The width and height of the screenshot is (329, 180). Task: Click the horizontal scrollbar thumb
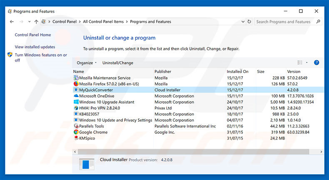[193, 151]
